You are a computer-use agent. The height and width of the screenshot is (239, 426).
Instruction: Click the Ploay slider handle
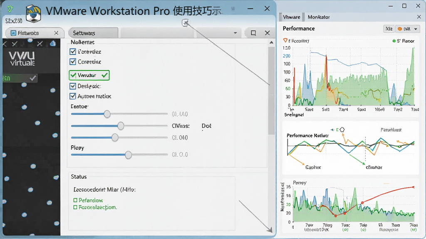tap(128, 155)
